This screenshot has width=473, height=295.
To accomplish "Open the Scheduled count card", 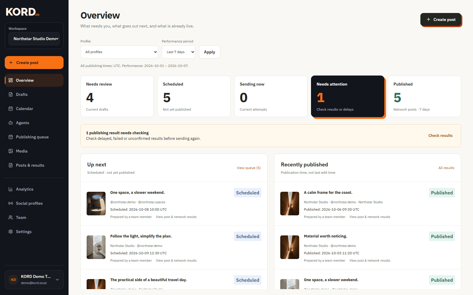I will [x=194, y=96].
